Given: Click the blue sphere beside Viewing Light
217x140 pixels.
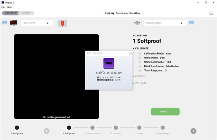Looking at the screenshot, I should coord(191,23).
